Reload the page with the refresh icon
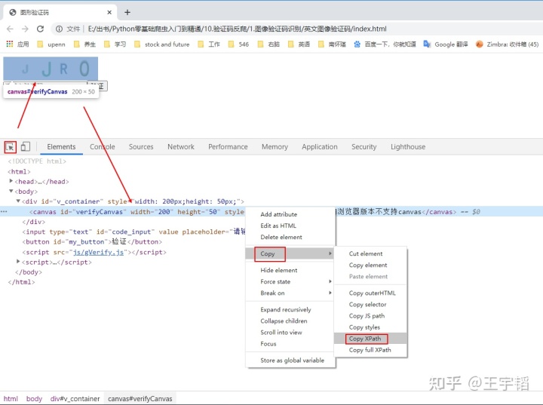 coord(40,29)
